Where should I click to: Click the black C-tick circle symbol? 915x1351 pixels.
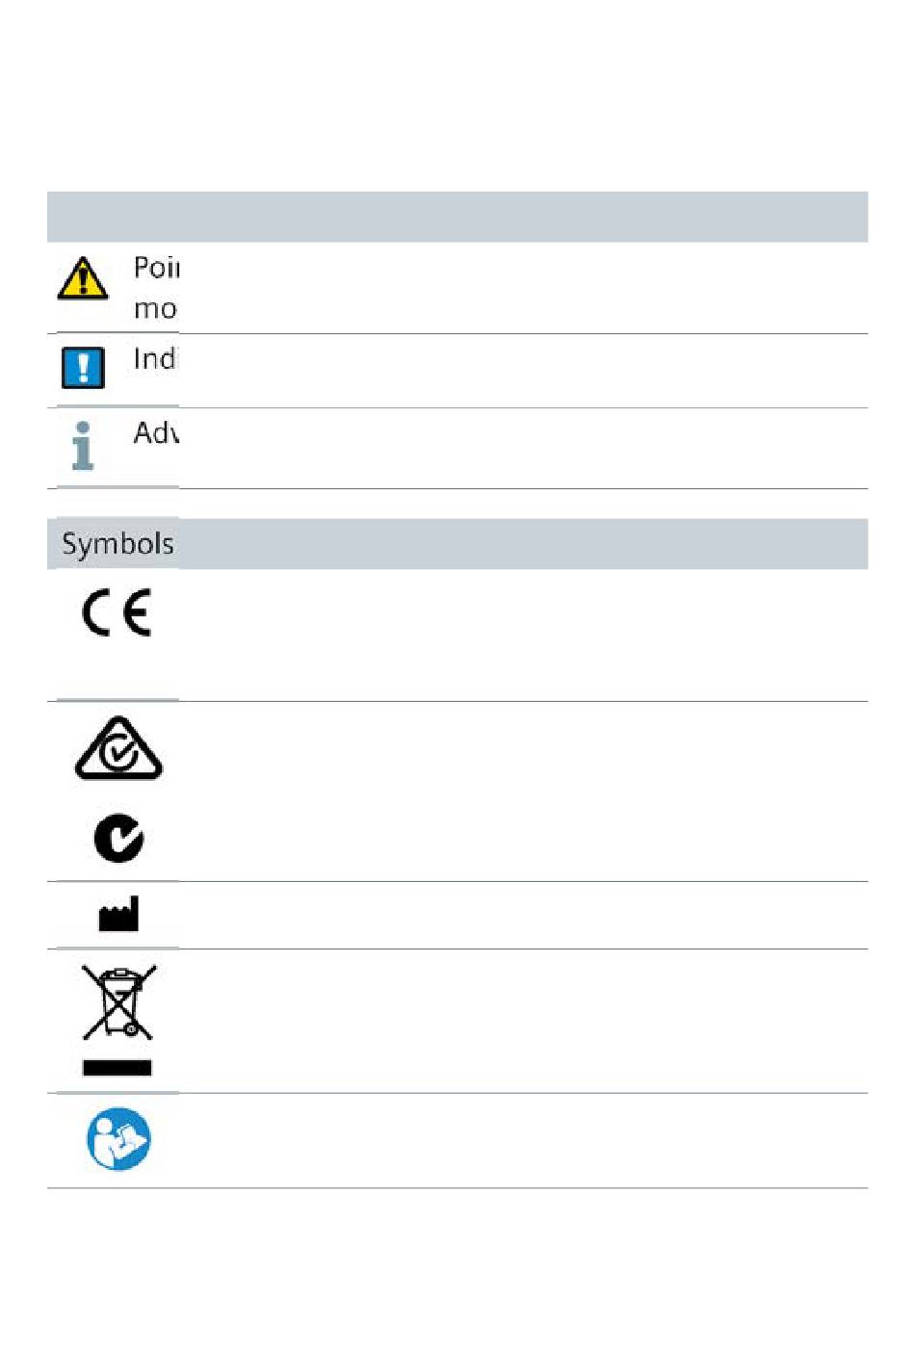click(x=118, y=838)
